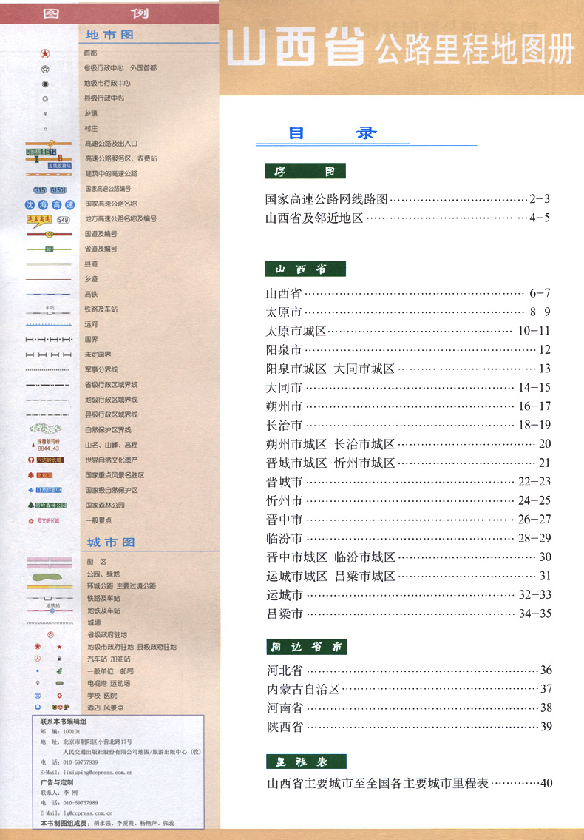Click the symbol beside 省级政府驻地

50,635
